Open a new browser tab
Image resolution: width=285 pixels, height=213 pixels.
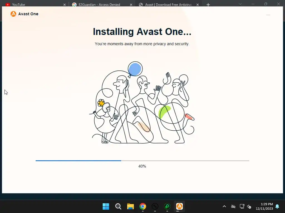click(x=208, y=5)
